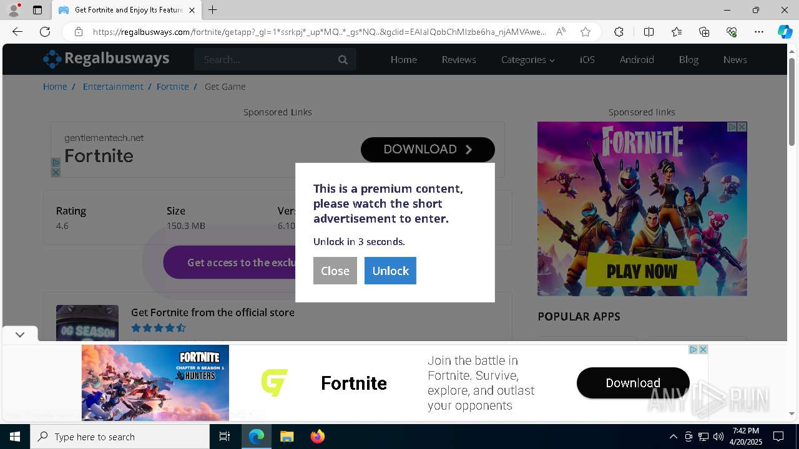Open Windows Start menu
Screen dimensions: 799x449
point(15,437)
